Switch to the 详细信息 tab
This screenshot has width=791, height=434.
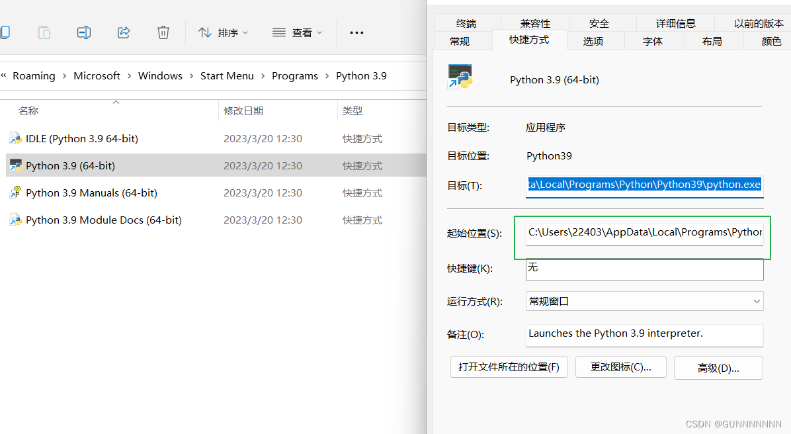(x=676, y=23)
